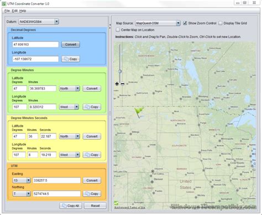Open the File menu
This screenshot has height=215, width=262.
click(x=7, y=11)
